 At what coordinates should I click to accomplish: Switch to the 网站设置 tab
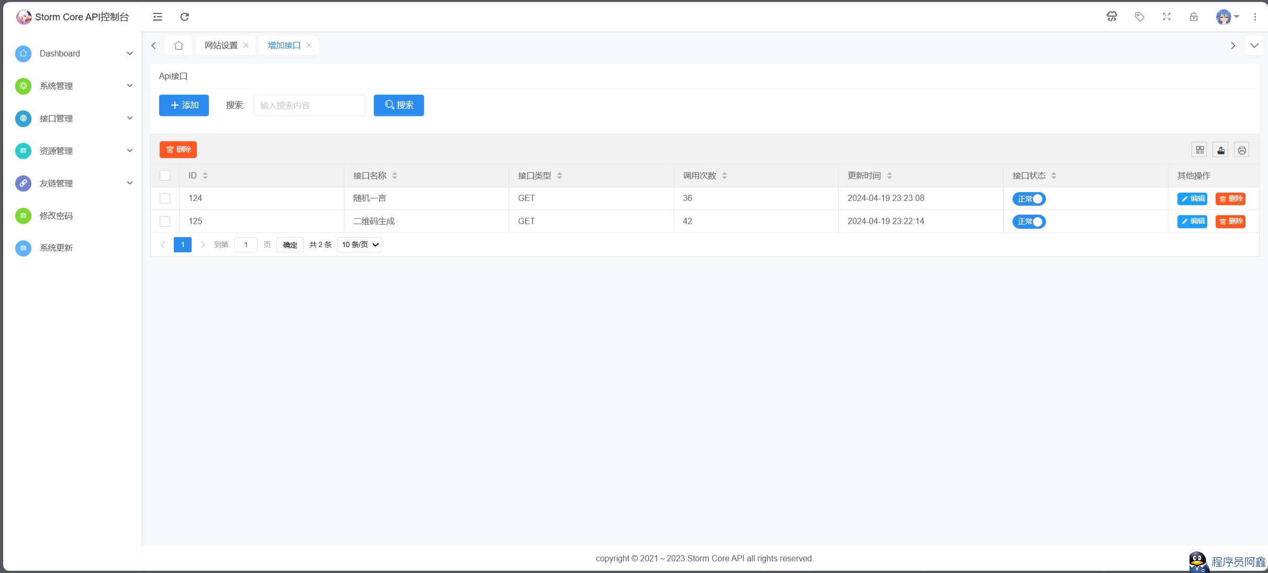(220, 45)
